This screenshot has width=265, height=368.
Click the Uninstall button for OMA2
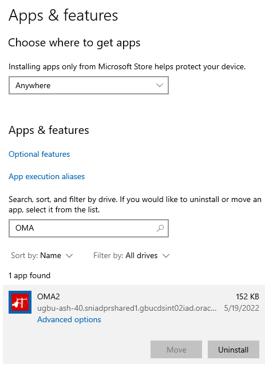(x=234, y=350)
